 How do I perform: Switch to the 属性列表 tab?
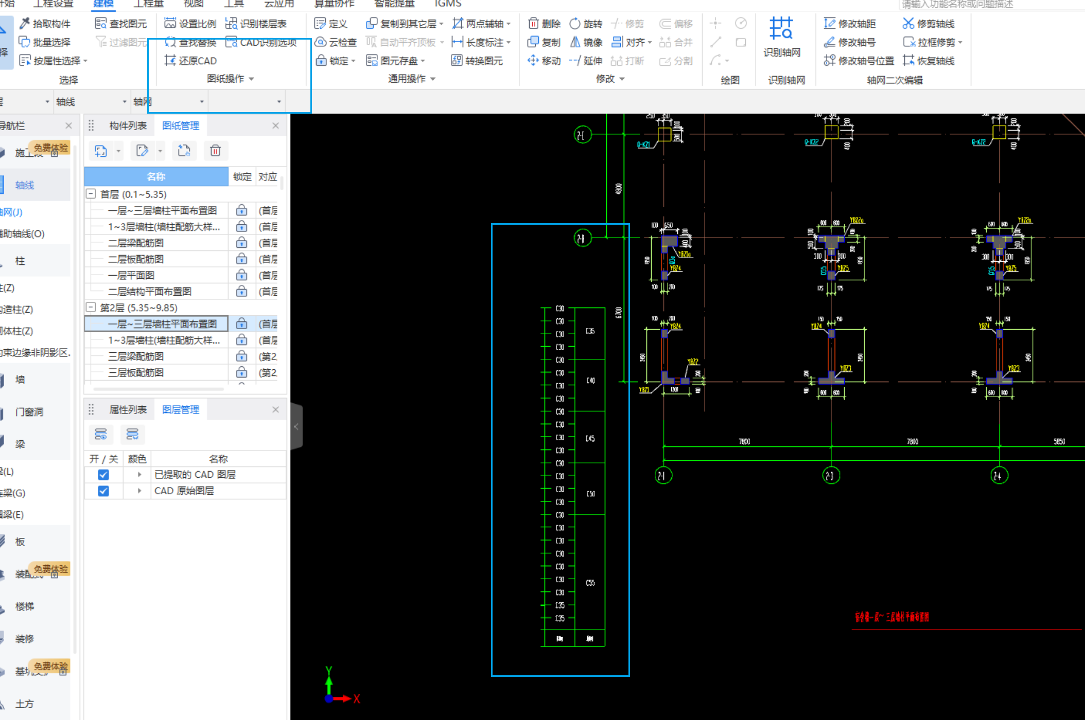point(128,410)
